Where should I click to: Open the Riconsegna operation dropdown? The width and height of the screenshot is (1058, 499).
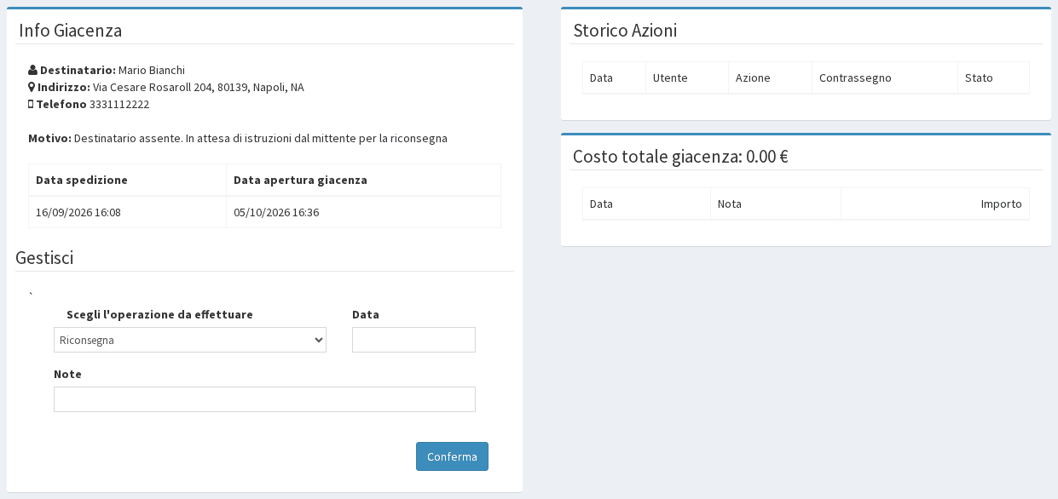pyautogui.click(x=190, y=340)
